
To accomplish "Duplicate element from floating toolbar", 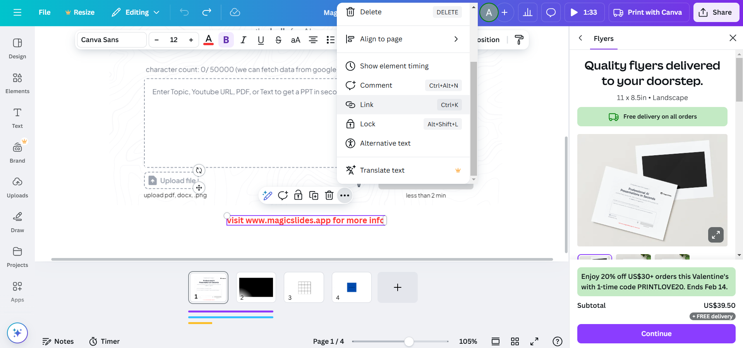I will [314, 195].
